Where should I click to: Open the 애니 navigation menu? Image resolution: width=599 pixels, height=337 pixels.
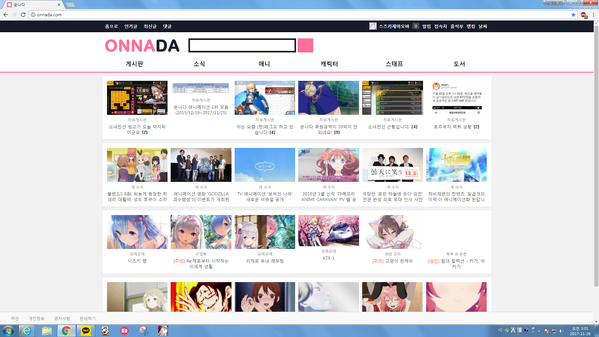tap(264, 64)
